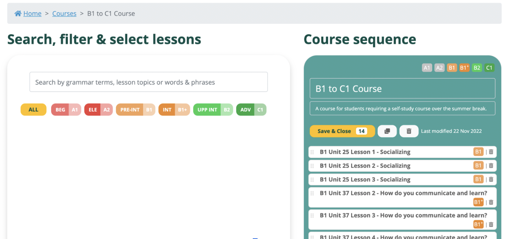This screenshot has height=239, width=509.
Task: Toggle the ELE A2 level filter
Action: click(98, 110)
